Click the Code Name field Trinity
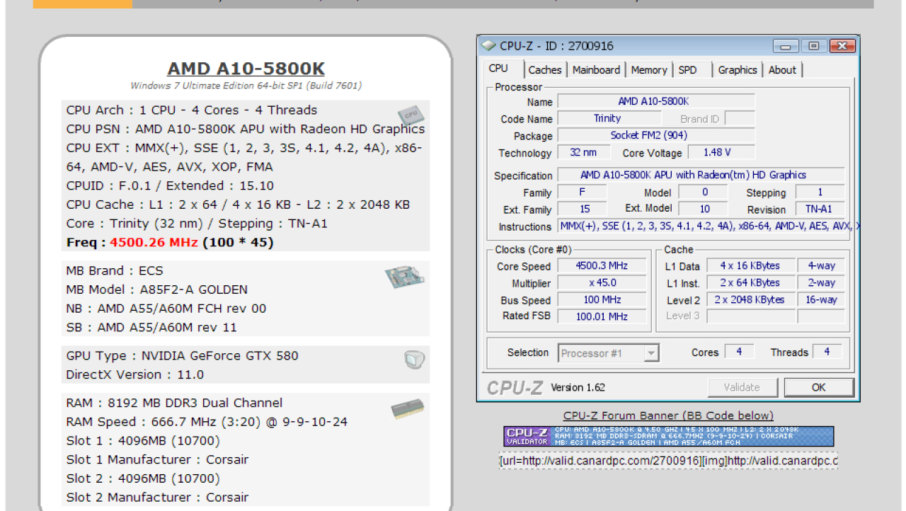The width and height of the screenshot is (906, 511). [x=609, y=118]
